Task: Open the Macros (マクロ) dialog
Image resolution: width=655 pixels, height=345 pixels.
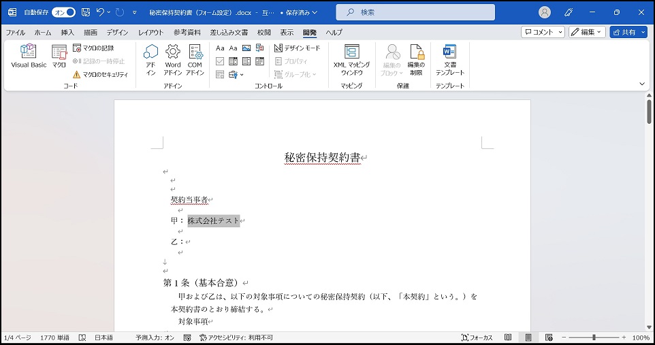Action: 59,56
